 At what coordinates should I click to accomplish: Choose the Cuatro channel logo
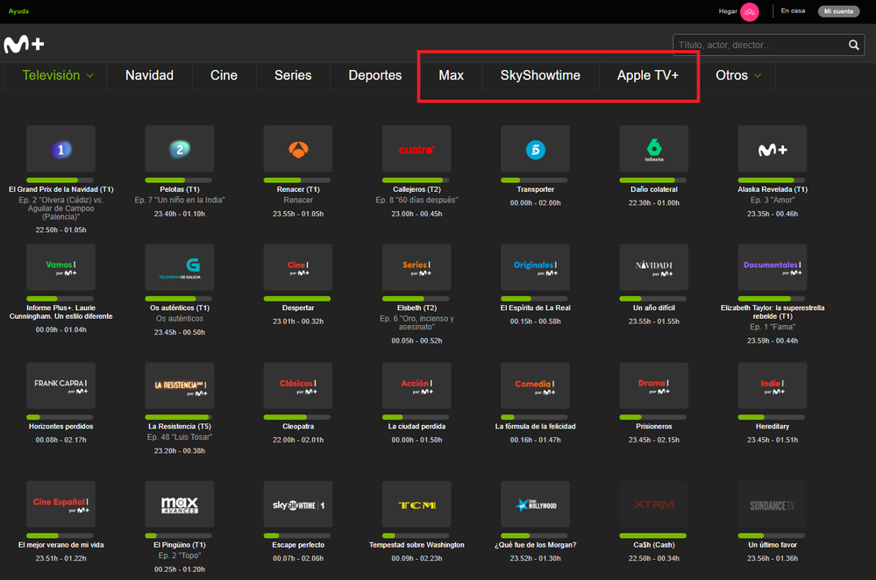[x=417, y=149]
